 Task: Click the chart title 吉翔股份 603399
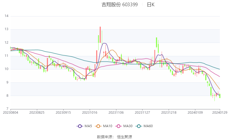120,5
